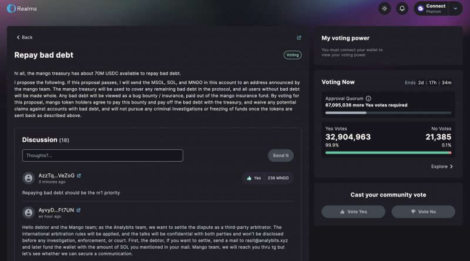Expand the wallet selection dropdown arrow
Image resolution: width=470 pixels, height=261 pixels.
(455, 9)
